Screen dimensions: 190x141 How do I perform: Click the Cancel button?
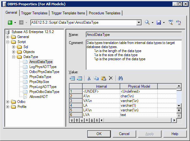[x=124, y=134]
